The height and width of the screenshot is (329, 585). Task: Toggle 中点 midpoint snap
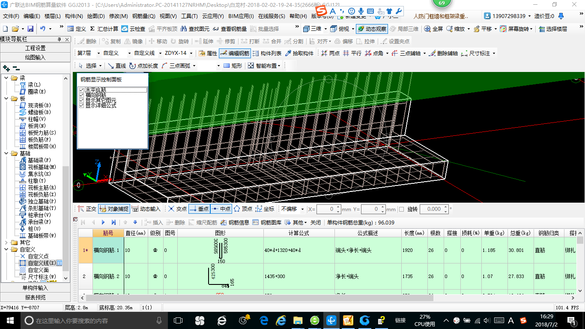(x=221, y=209)
